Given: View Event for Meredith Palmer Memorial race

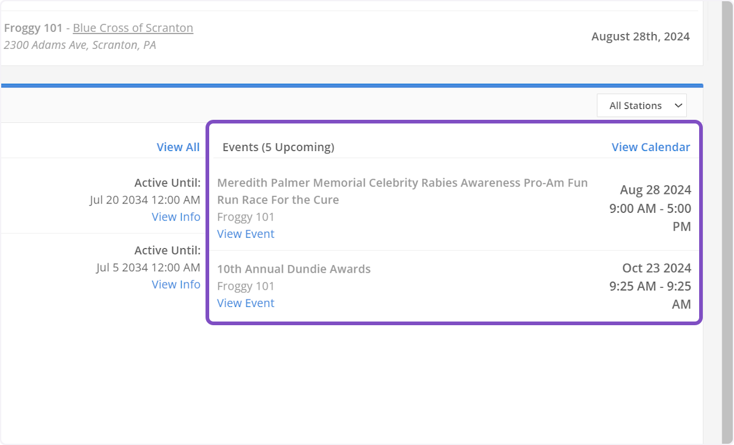Looking at the screenshot, I should point(245,234).
